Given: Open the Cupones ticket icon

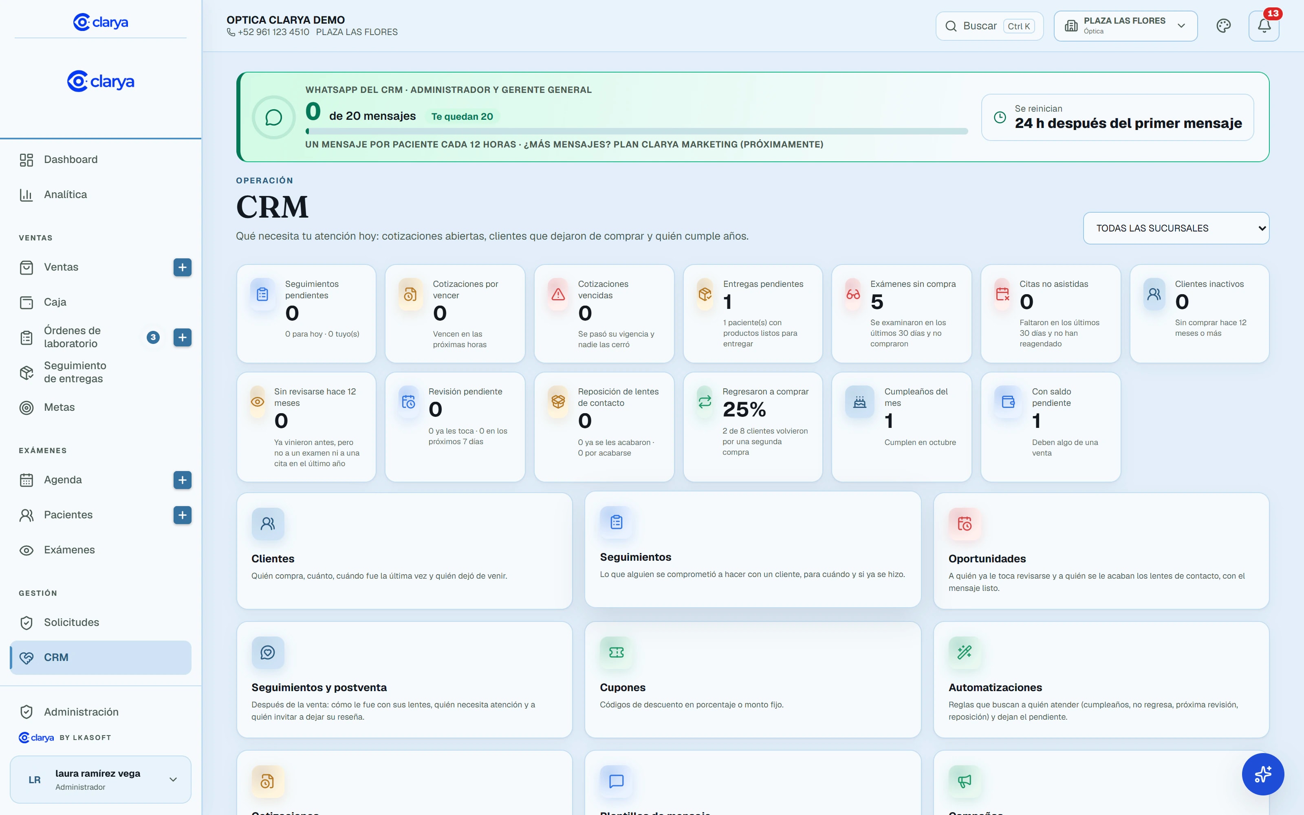Looking at the screenshot, I should [x=616, y=652].
